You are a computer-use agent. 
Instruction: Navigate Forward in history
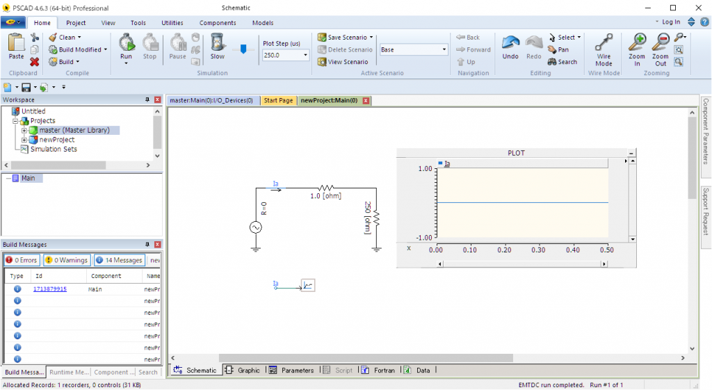pyautogui.click(x=473, y=49)
